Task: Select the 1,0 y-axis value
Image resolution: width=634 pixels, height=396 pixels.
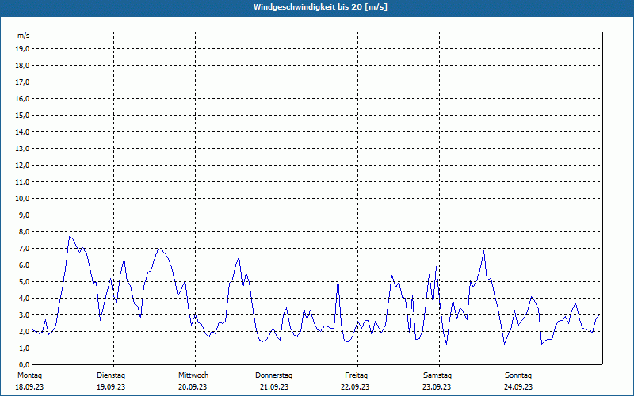Action: (x=25, y=348)
